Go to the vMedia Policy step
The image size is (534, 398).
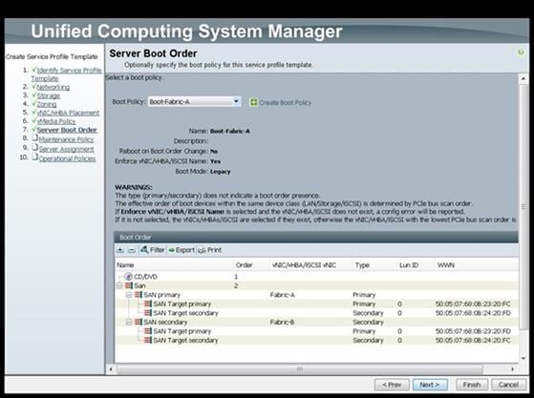(56, 121)
